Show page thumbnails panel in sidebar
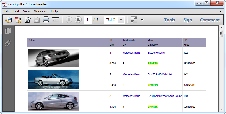226x114 pixels. (8, 31)
